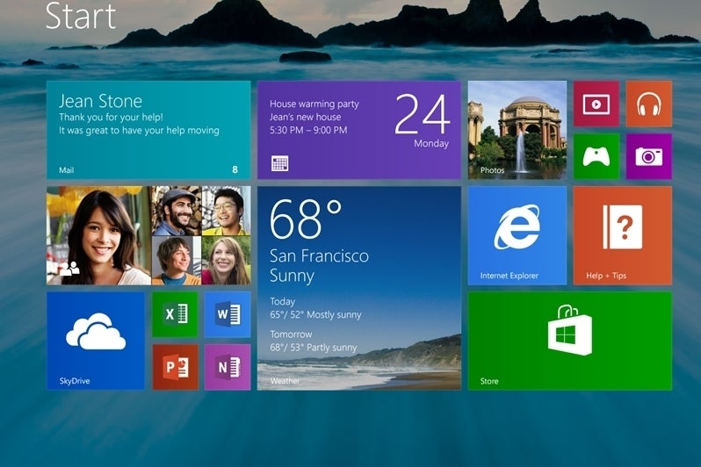
Task: Launch the Music headphones tile
Action: [x=648, y=104]
